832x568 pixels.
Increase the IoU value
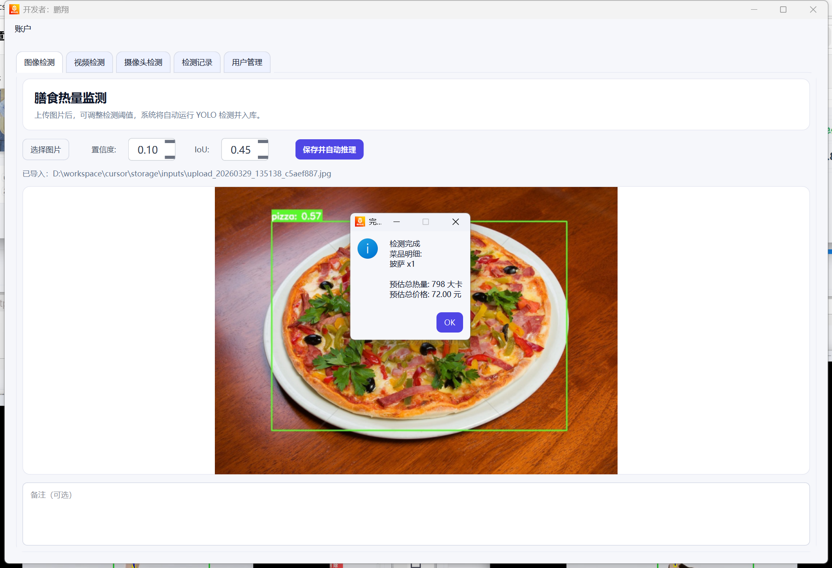click(263, 142)
